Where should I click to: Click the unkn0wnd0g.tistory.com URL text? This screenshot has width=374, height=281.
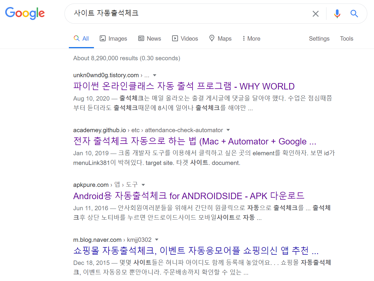pyautogui.click(x=106, y=75)
